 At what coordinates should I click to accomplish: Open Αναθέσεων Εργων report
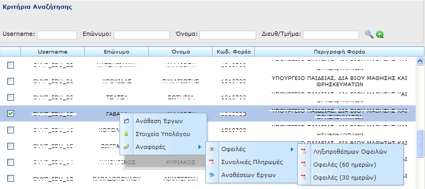pyautogui.click(x=251, y=175)
